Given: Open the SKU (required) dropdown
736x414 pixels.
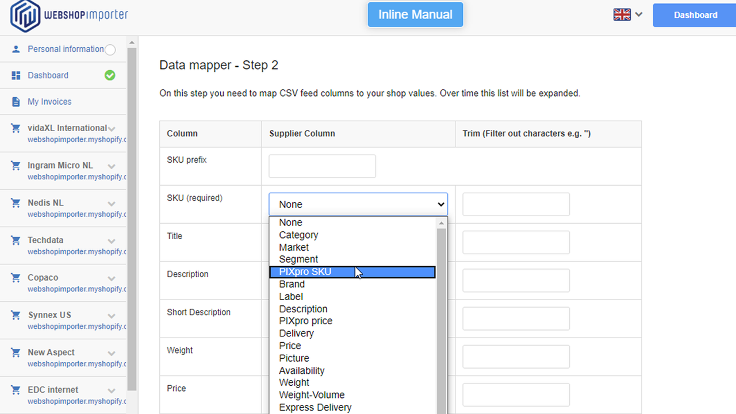Looking at the screenshot, I should [x=358, y=204].
